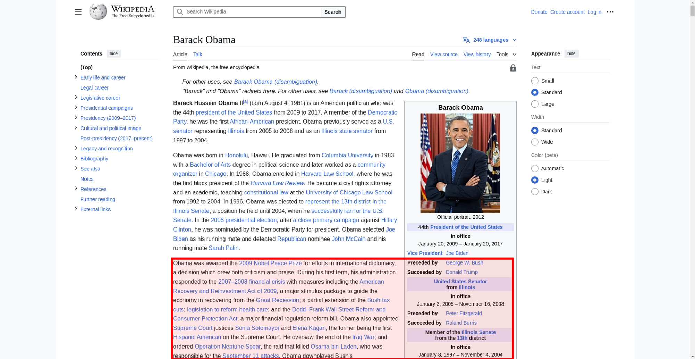Select Small text size
Image resolution: width=695 pixels, height=359 pixels.
click(535, 81)
